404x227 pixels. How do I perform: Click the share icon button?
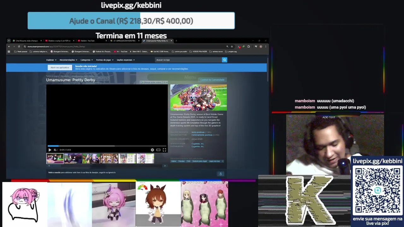221,174
